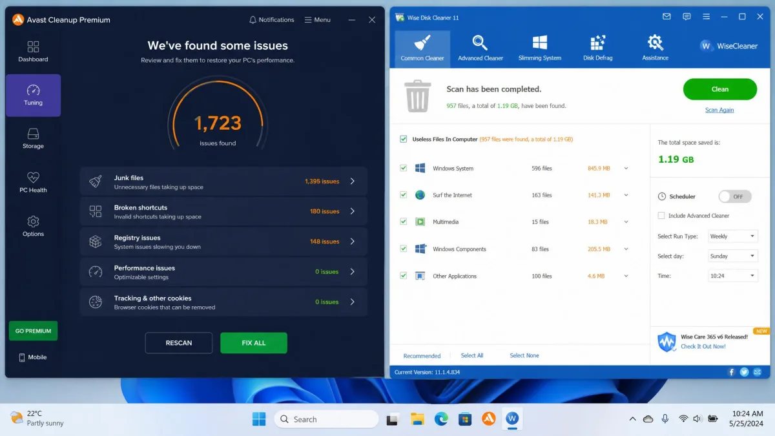Screen dimensions: 775x436
Task: Click the GO PREMIUM button
Action: click(x=33, y=331)
